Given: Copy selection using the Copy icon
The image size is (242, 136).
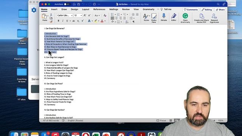Looking at the screenshot, I should coord(51,18).
